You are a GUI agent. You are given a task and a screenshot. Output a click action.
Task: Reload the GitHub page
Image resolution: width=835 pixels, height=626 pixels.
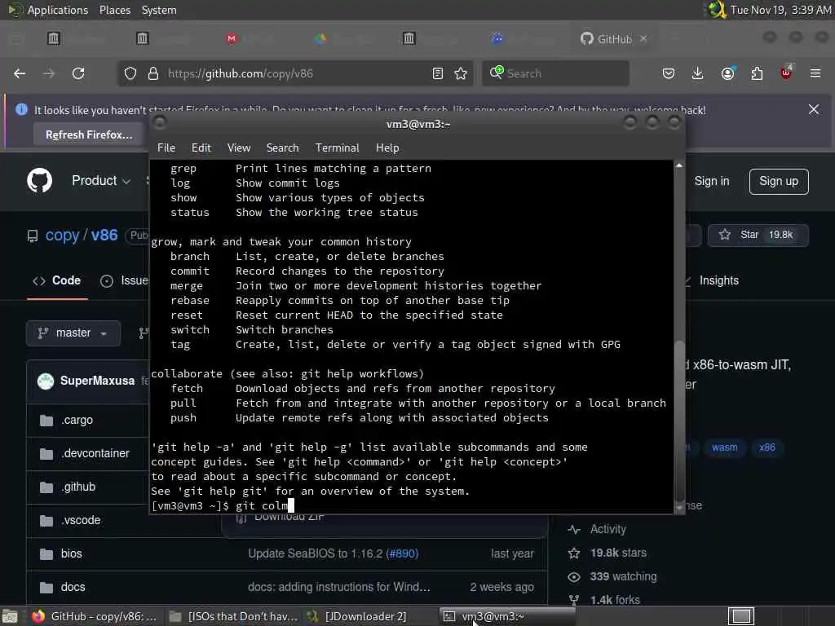pos(78,73)
